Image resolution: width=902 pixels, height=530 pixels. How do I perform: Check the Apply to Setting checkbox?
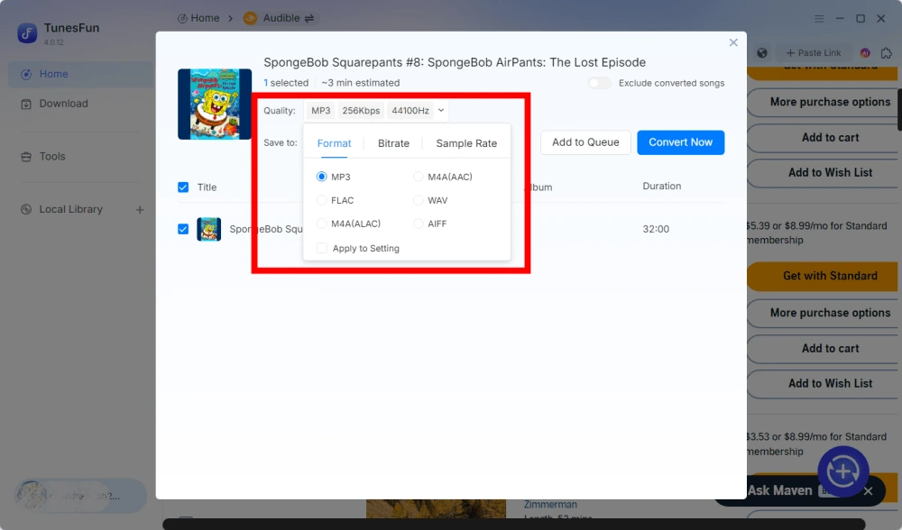coord(322,248)
